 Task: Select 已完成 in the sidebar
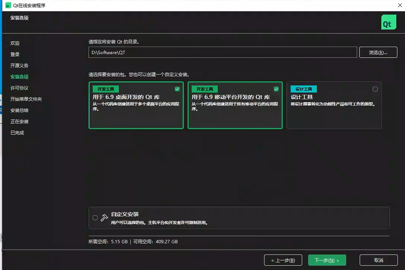(17, 133)
